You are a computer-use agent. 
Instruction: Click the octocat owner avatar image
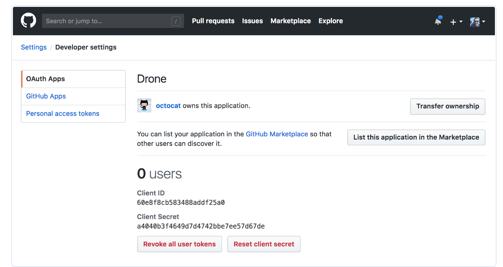[x=144, y=106]
